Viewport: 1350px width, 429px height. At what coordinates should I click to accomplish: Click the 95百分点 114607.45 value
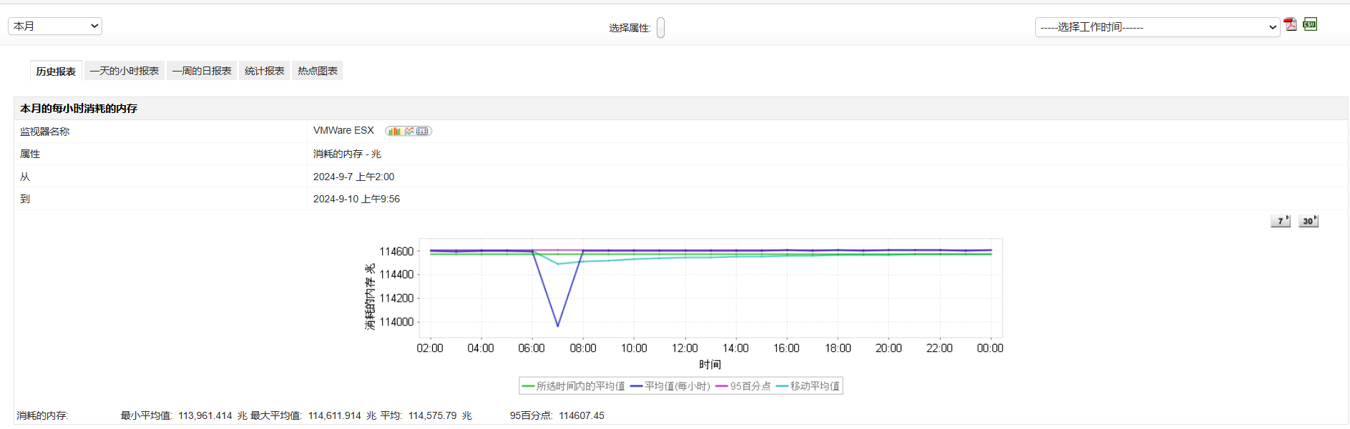coord(582,415)
